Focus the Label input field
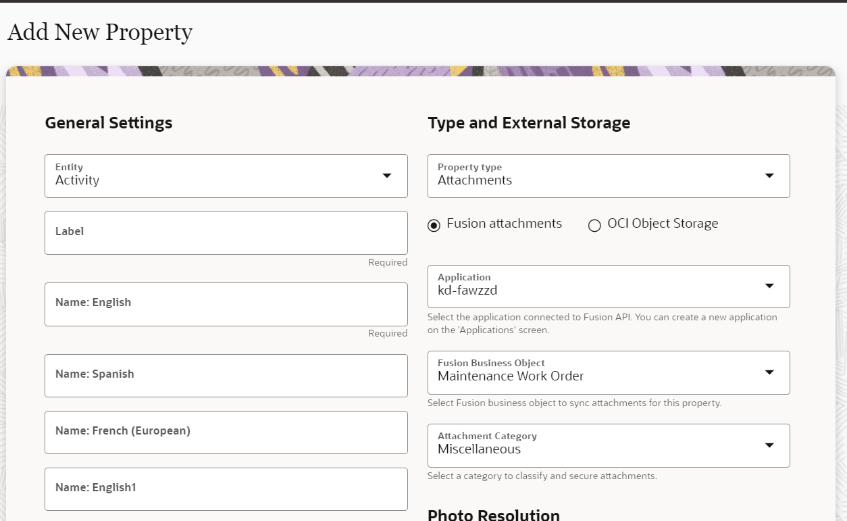This screenshot has height=521, width=847. point(226,232)
